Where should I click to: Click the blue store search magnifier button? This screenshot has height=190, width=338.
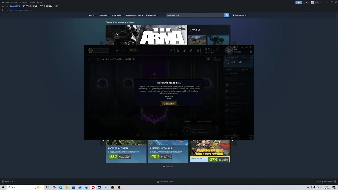(x=227, y=15)
